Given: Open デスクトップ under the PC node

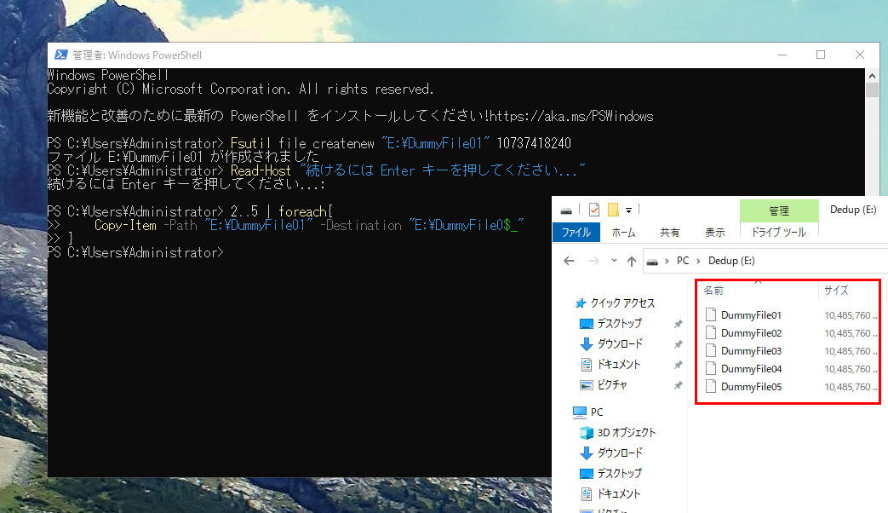Looking at the screenshot, I should 620,473.
